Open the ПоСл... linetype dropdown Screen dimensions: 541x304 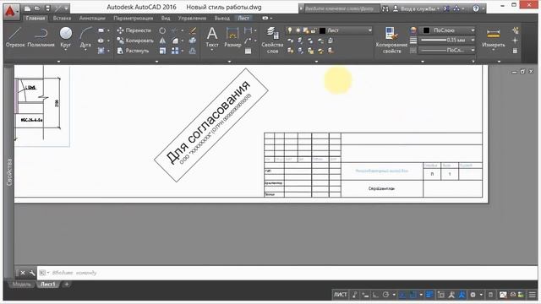(473, 51)
